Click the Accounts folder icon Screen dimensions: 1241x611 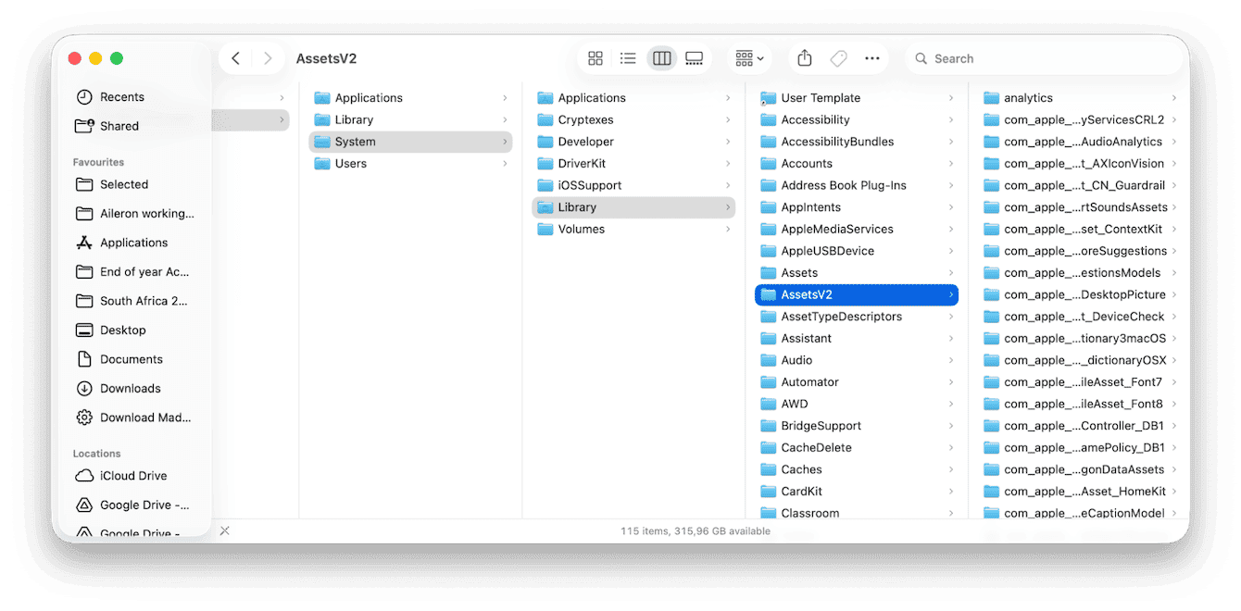pyautogui.click(x=768, y=164)
